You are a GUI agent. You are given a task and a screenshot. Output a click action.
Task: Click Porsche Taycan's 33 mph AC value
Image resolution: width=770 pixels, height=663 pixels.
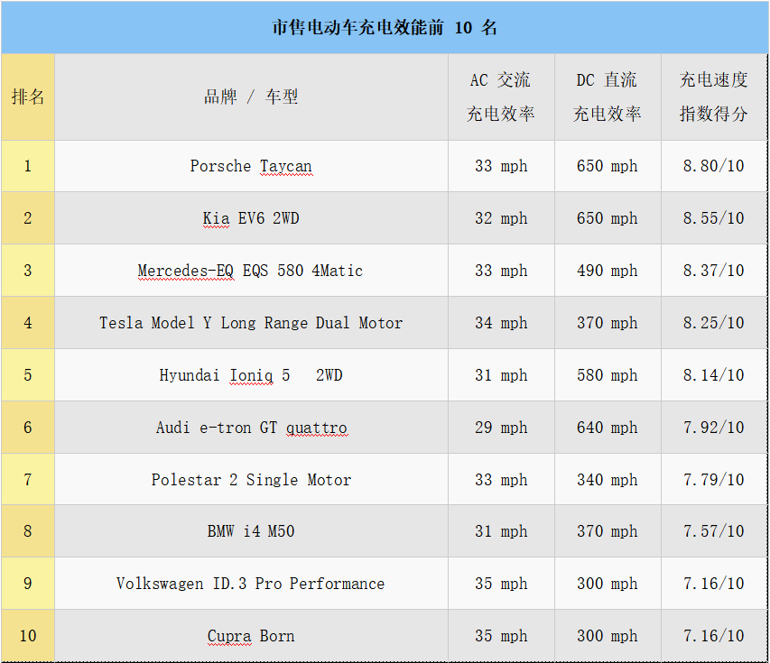[501, 166]
